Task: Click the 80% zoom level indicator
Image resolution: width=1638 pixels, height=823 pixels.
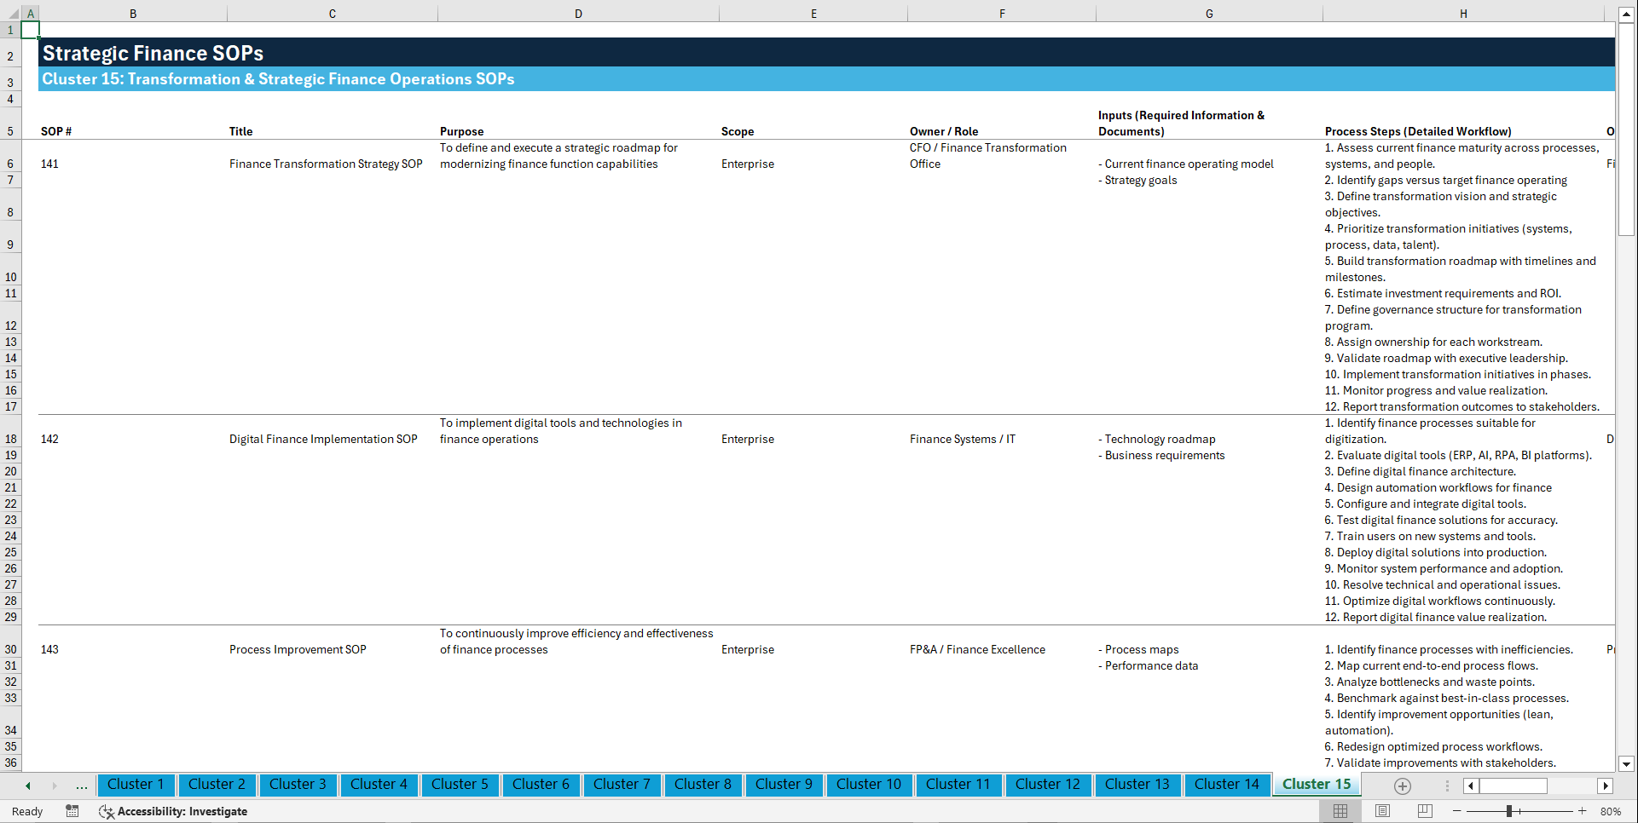Action: click(x=1611, y=811)
